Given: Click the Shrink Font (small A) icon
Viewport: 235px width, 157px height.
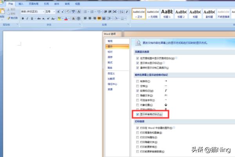Looking at the screenshot, I should click(x=63, y=11).
